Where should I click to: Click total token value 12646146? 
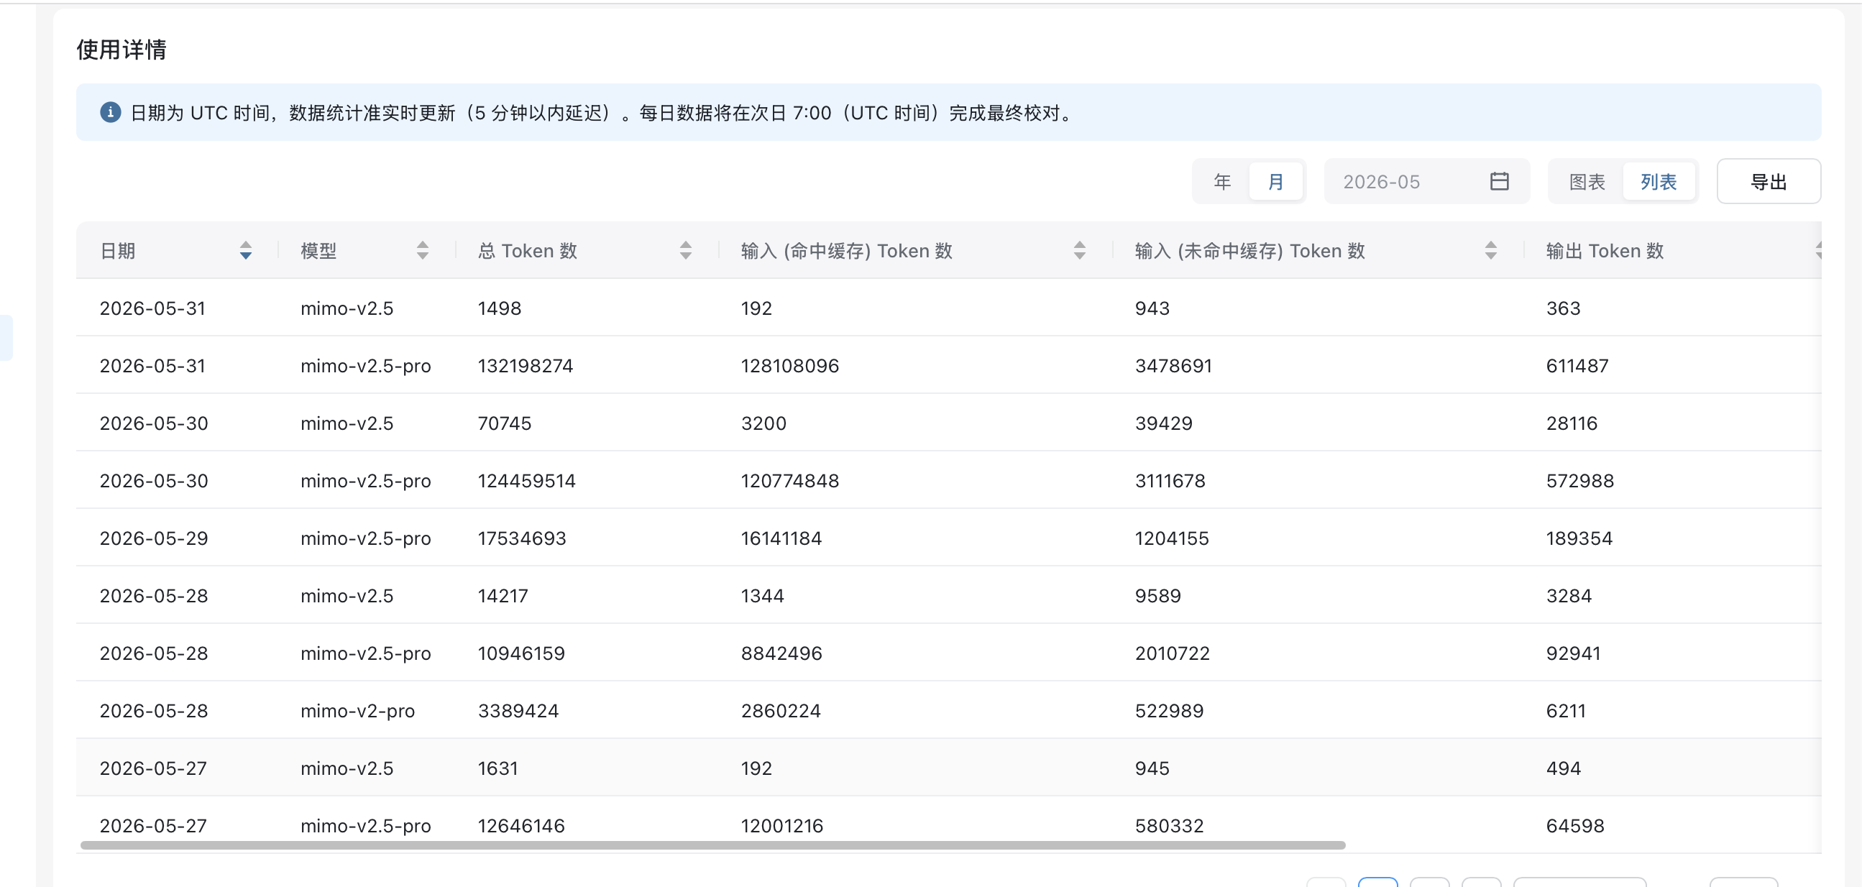tap(521, 827)
